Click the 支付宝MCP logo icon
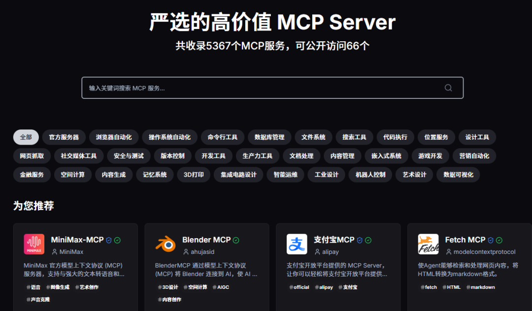 [297, 244]
